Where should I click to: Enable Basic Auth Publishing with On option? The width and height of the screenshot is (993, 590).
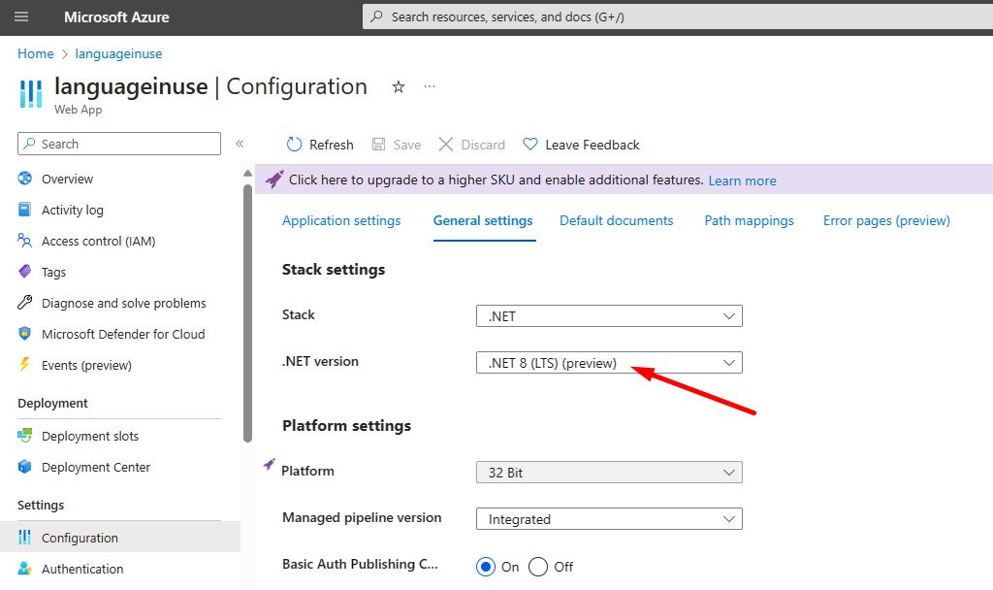coord(486,567)
